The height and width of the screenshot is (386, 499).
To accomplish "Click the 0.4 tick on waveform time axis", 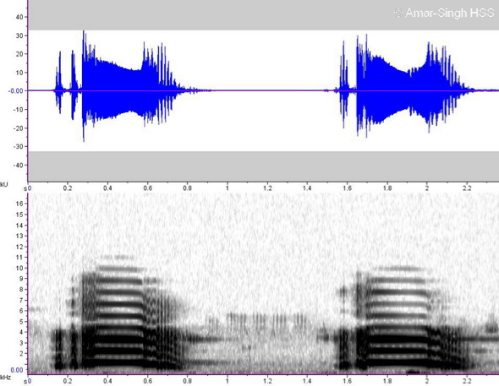I will [x=107, y=188].
